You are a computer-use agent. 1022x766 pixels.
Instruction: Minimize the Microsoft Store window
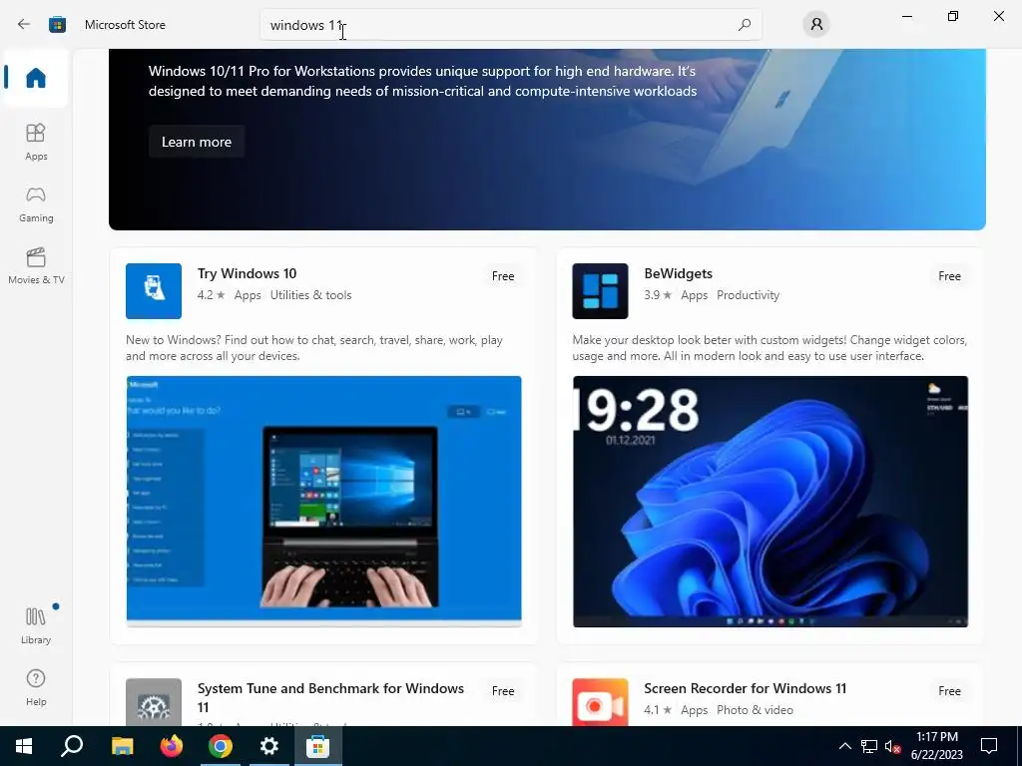coord(906,16)
